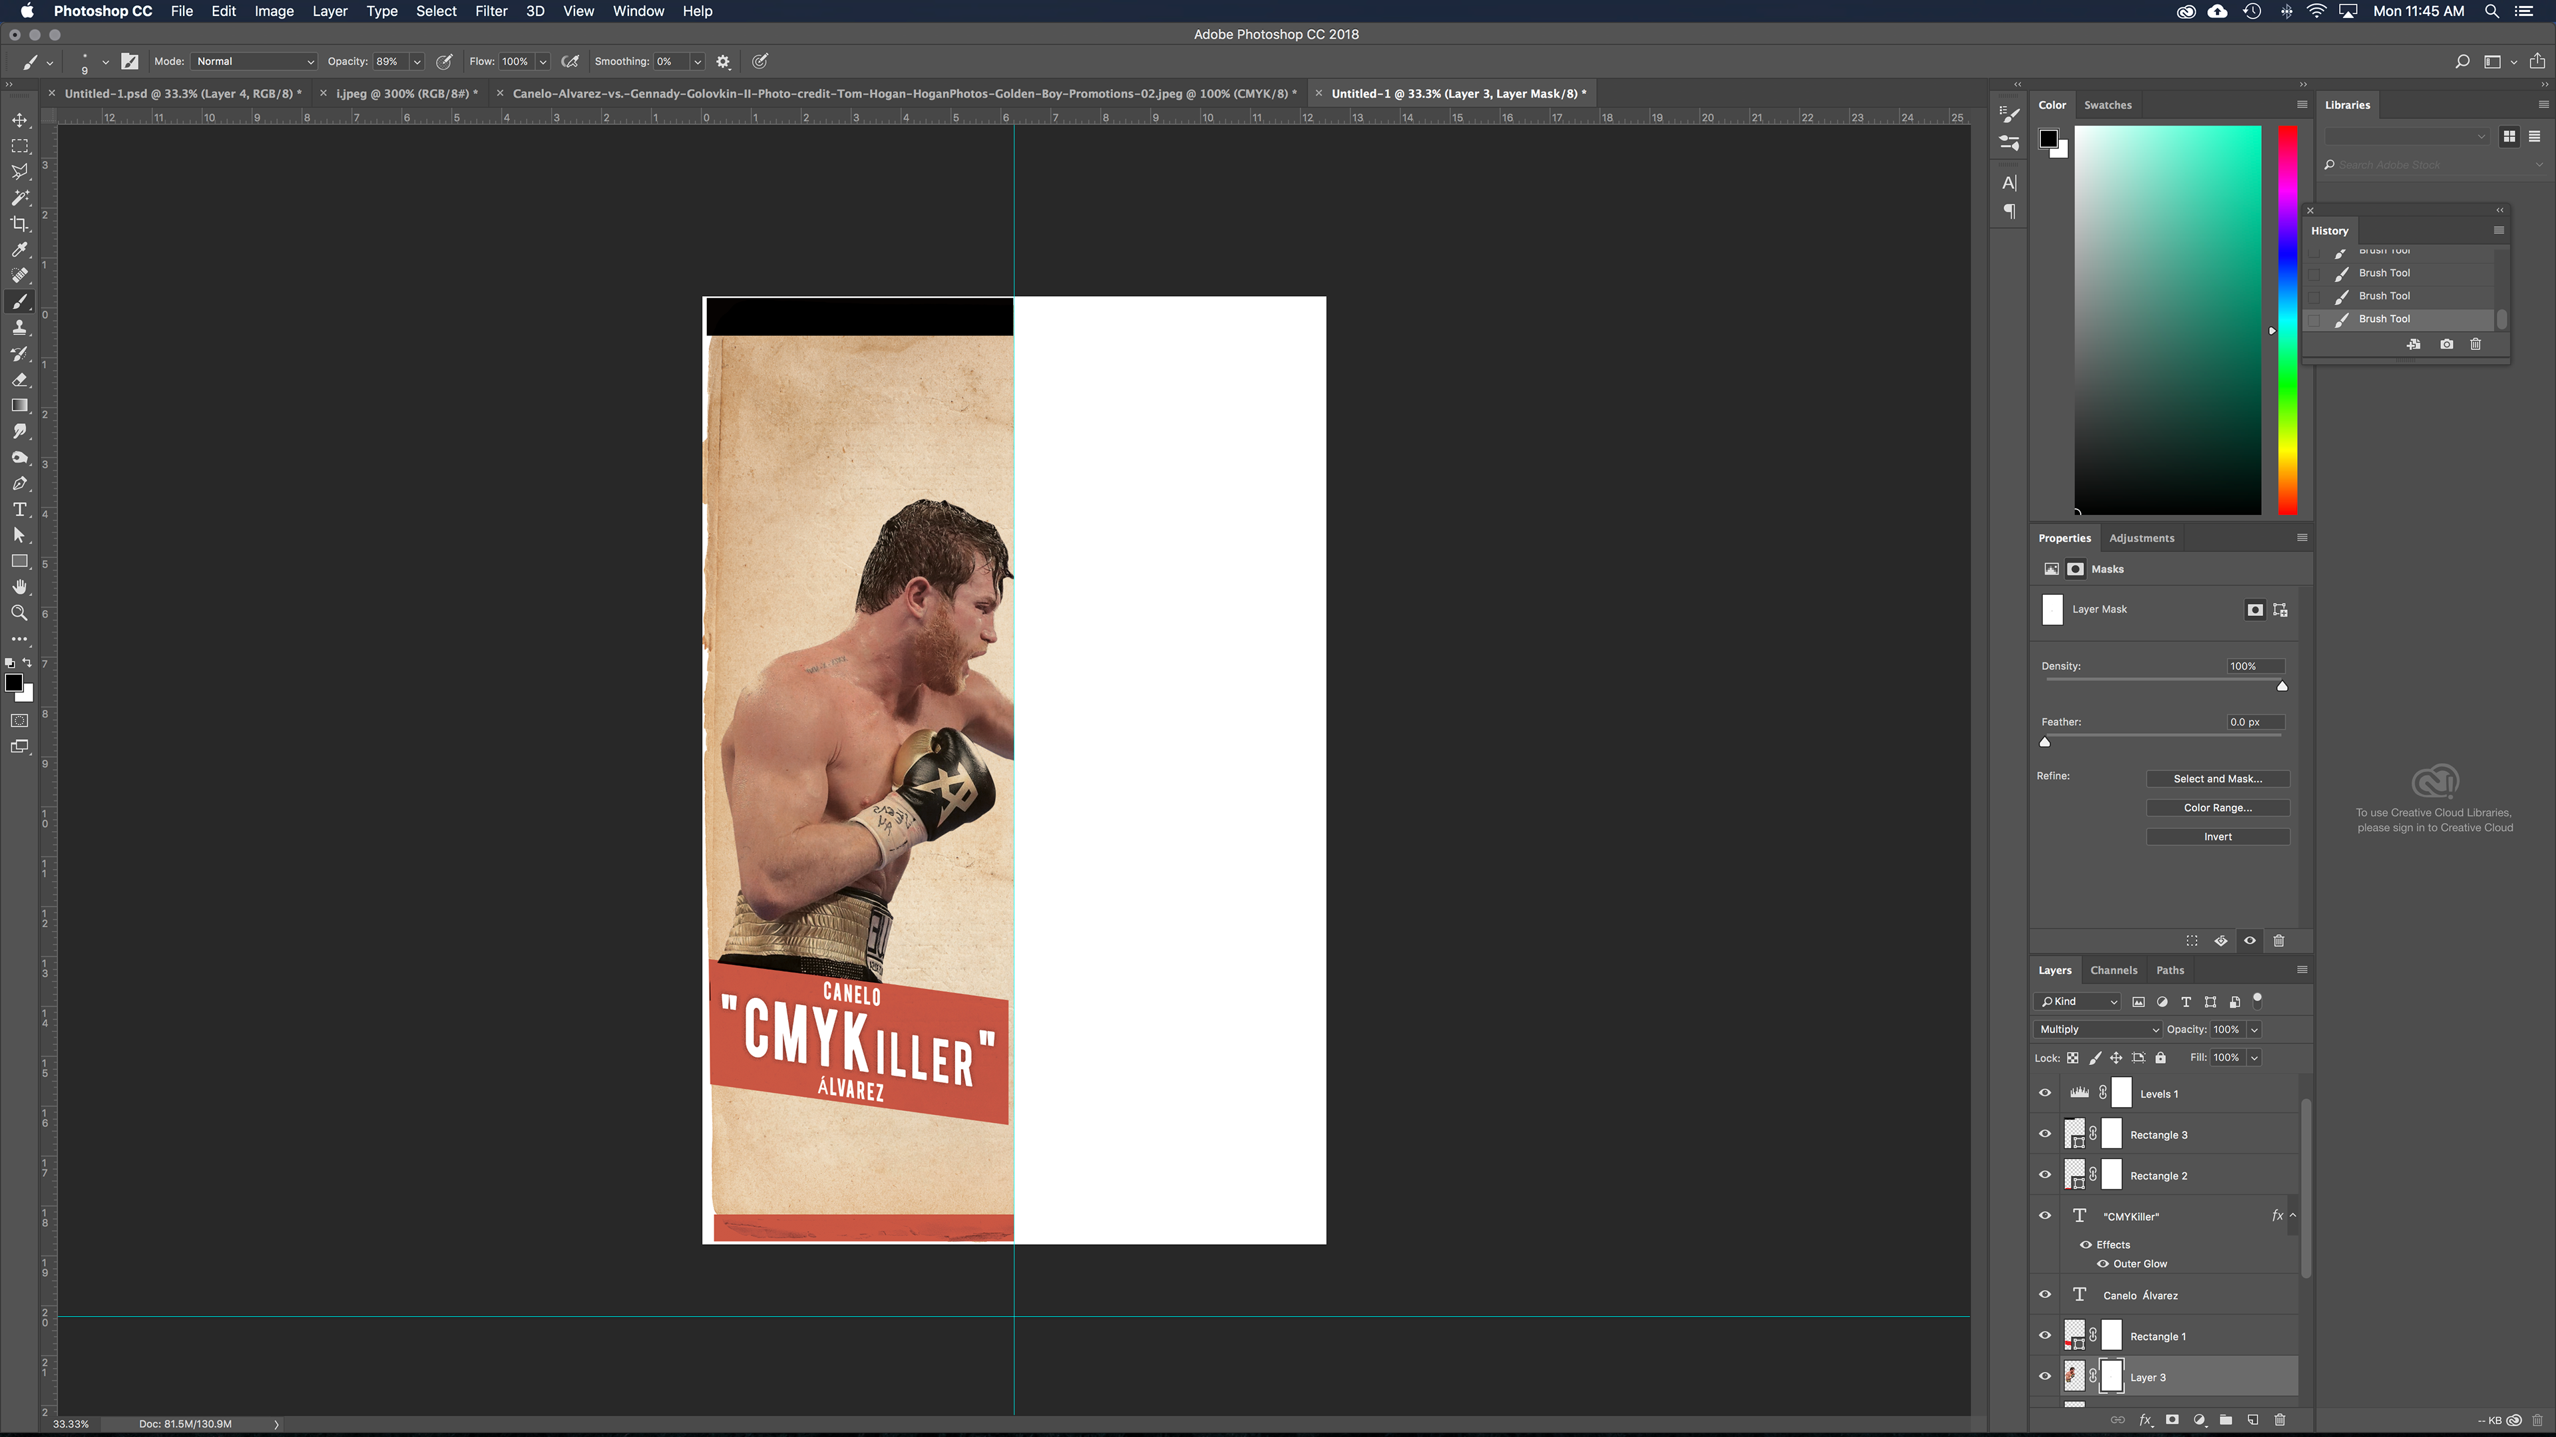Open smoothing options gear icon
Screen dimensions: 2556x1437
pyautogui.click(x=724, y=61)
